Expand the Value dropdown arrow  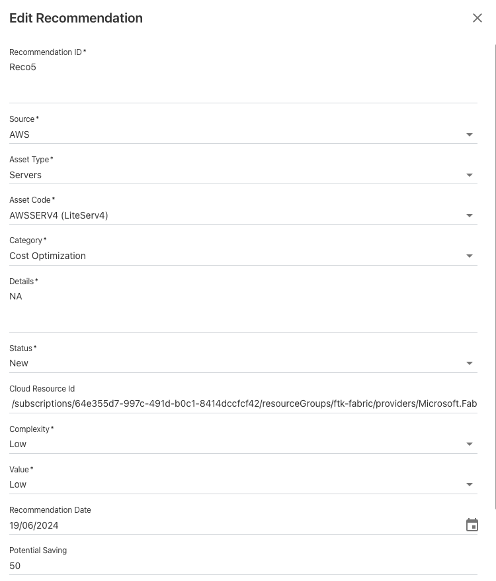click(x=470, y=485)
